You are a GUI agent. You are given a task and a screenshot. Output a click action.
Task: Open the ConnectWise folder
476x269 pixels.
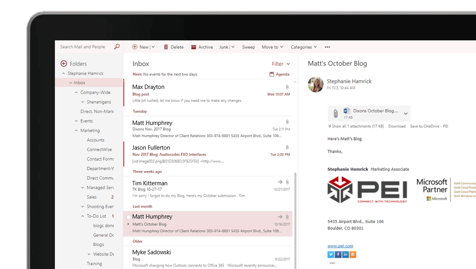pos(99,150)
